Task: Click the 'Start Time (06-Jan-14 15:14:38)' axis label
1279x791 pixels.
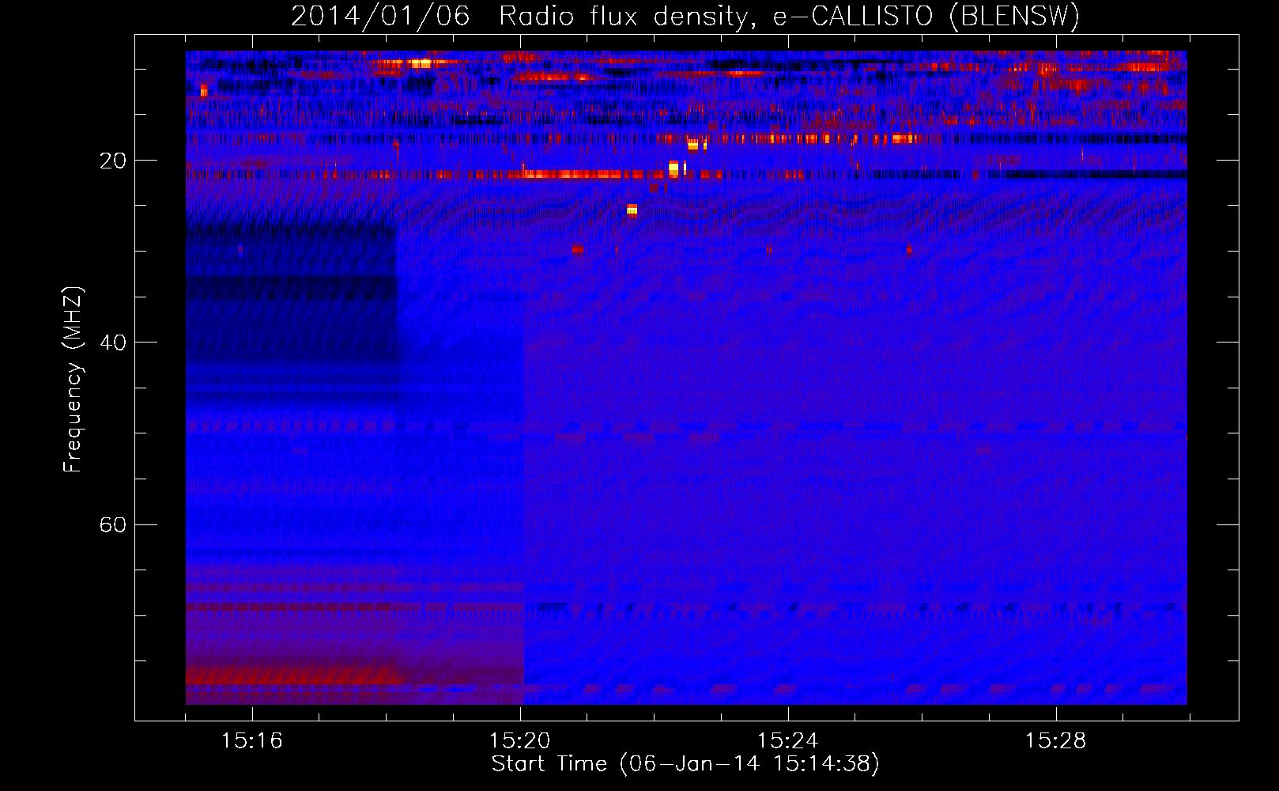Action: (685, 764)
